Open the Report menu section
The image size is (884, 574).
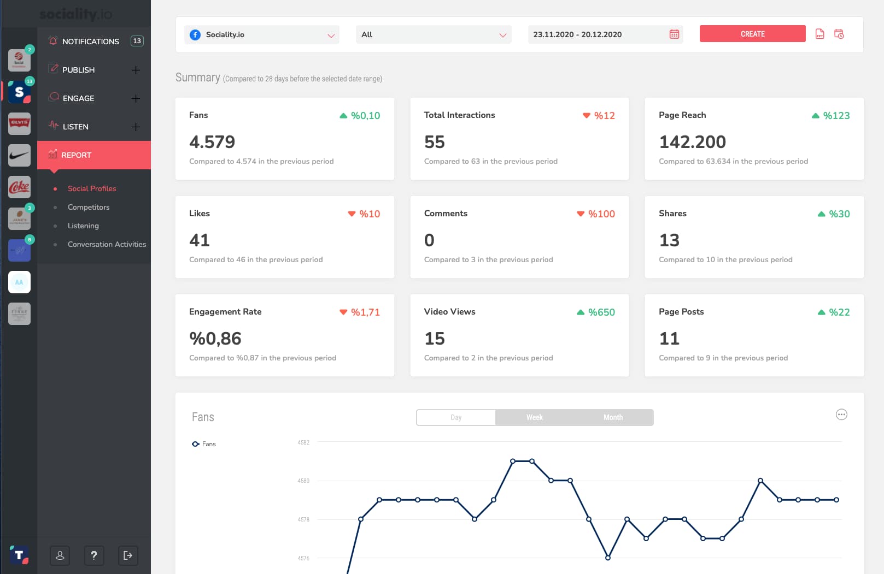tap(94, 155)
